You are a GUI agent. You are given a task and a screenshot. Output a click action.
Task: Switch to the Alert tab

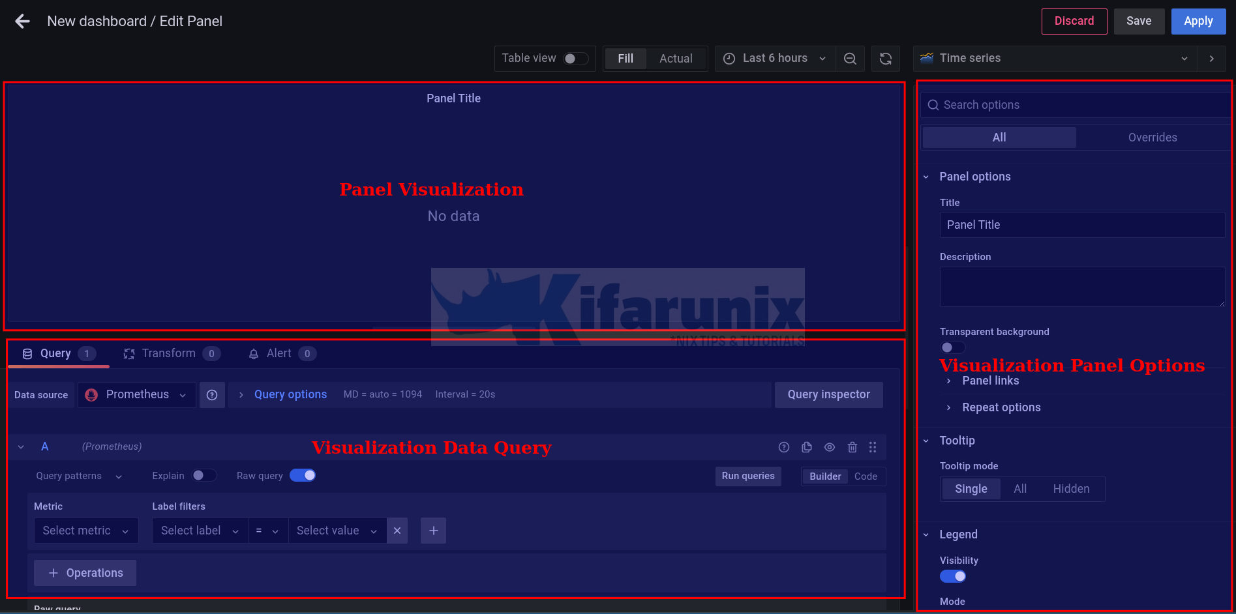[282, 353]
